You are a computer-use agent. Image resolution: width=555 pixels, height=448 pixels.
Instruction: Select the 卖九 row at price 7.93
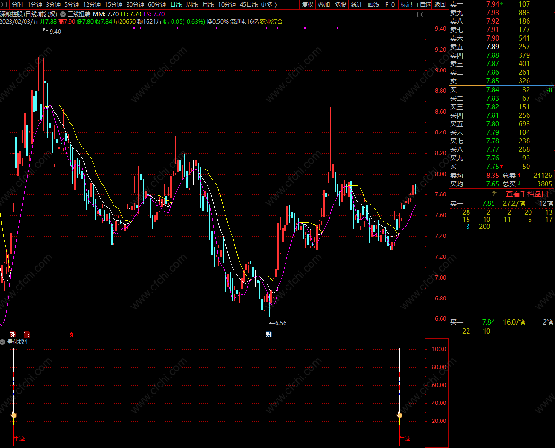(501, 13)
